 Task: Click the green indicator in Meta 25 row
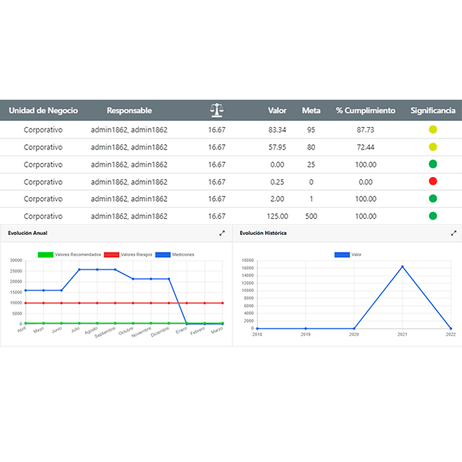coord(433,164)
